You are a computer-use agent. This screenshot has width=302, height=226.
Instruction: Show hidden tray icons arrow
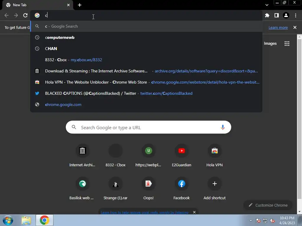pos(251,220)
